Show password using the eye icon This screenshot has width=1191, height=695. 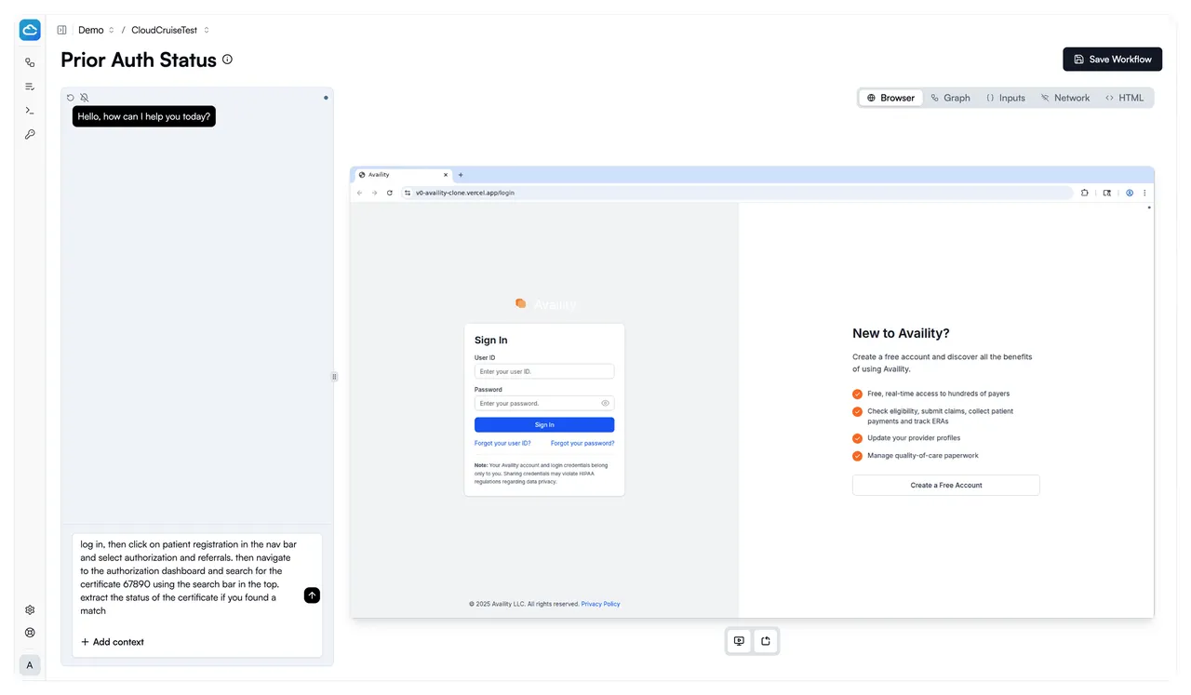coord(605,404)
